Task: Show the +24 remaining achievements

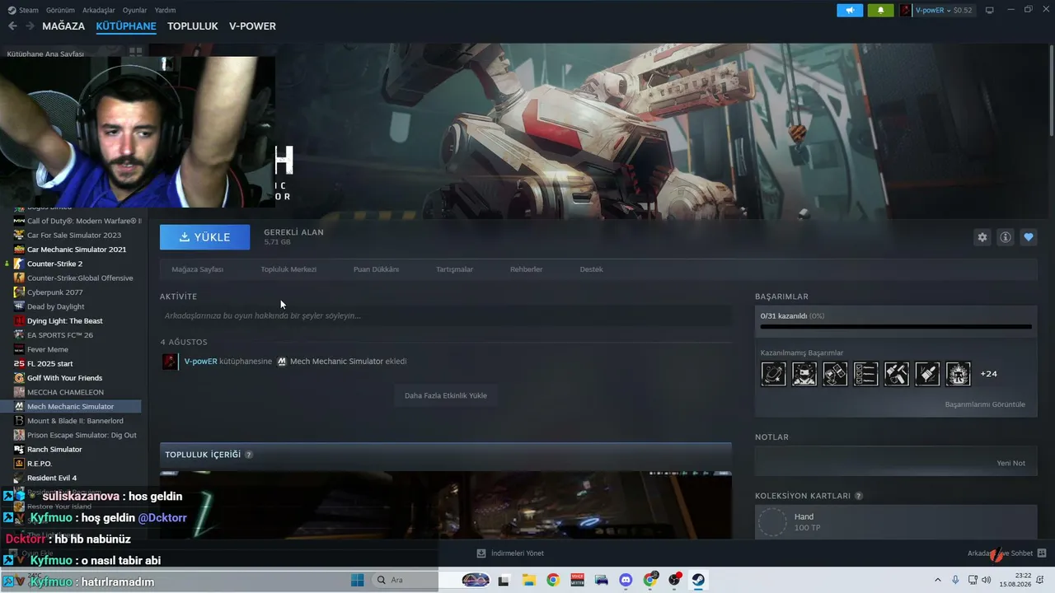Action: (988, 374)
